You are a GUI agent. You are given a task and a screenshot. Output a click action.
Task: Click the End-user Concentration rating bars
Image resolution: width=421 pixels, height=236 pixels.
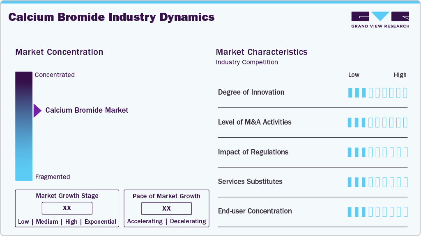click(x=377, y=211)
